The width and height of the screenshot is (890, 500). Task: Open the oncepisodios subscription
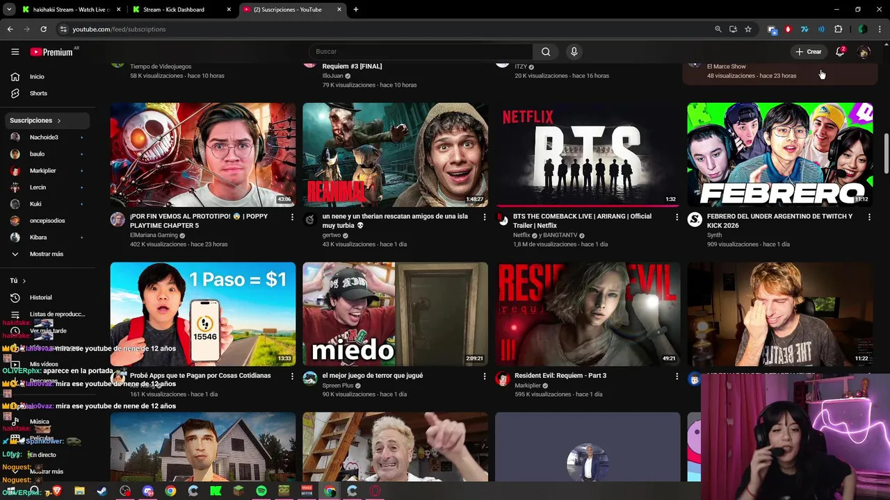(47, 221)
